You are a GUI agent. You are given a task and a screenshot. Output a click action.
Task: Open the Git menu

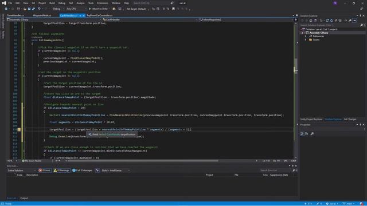tap(33, 3)
